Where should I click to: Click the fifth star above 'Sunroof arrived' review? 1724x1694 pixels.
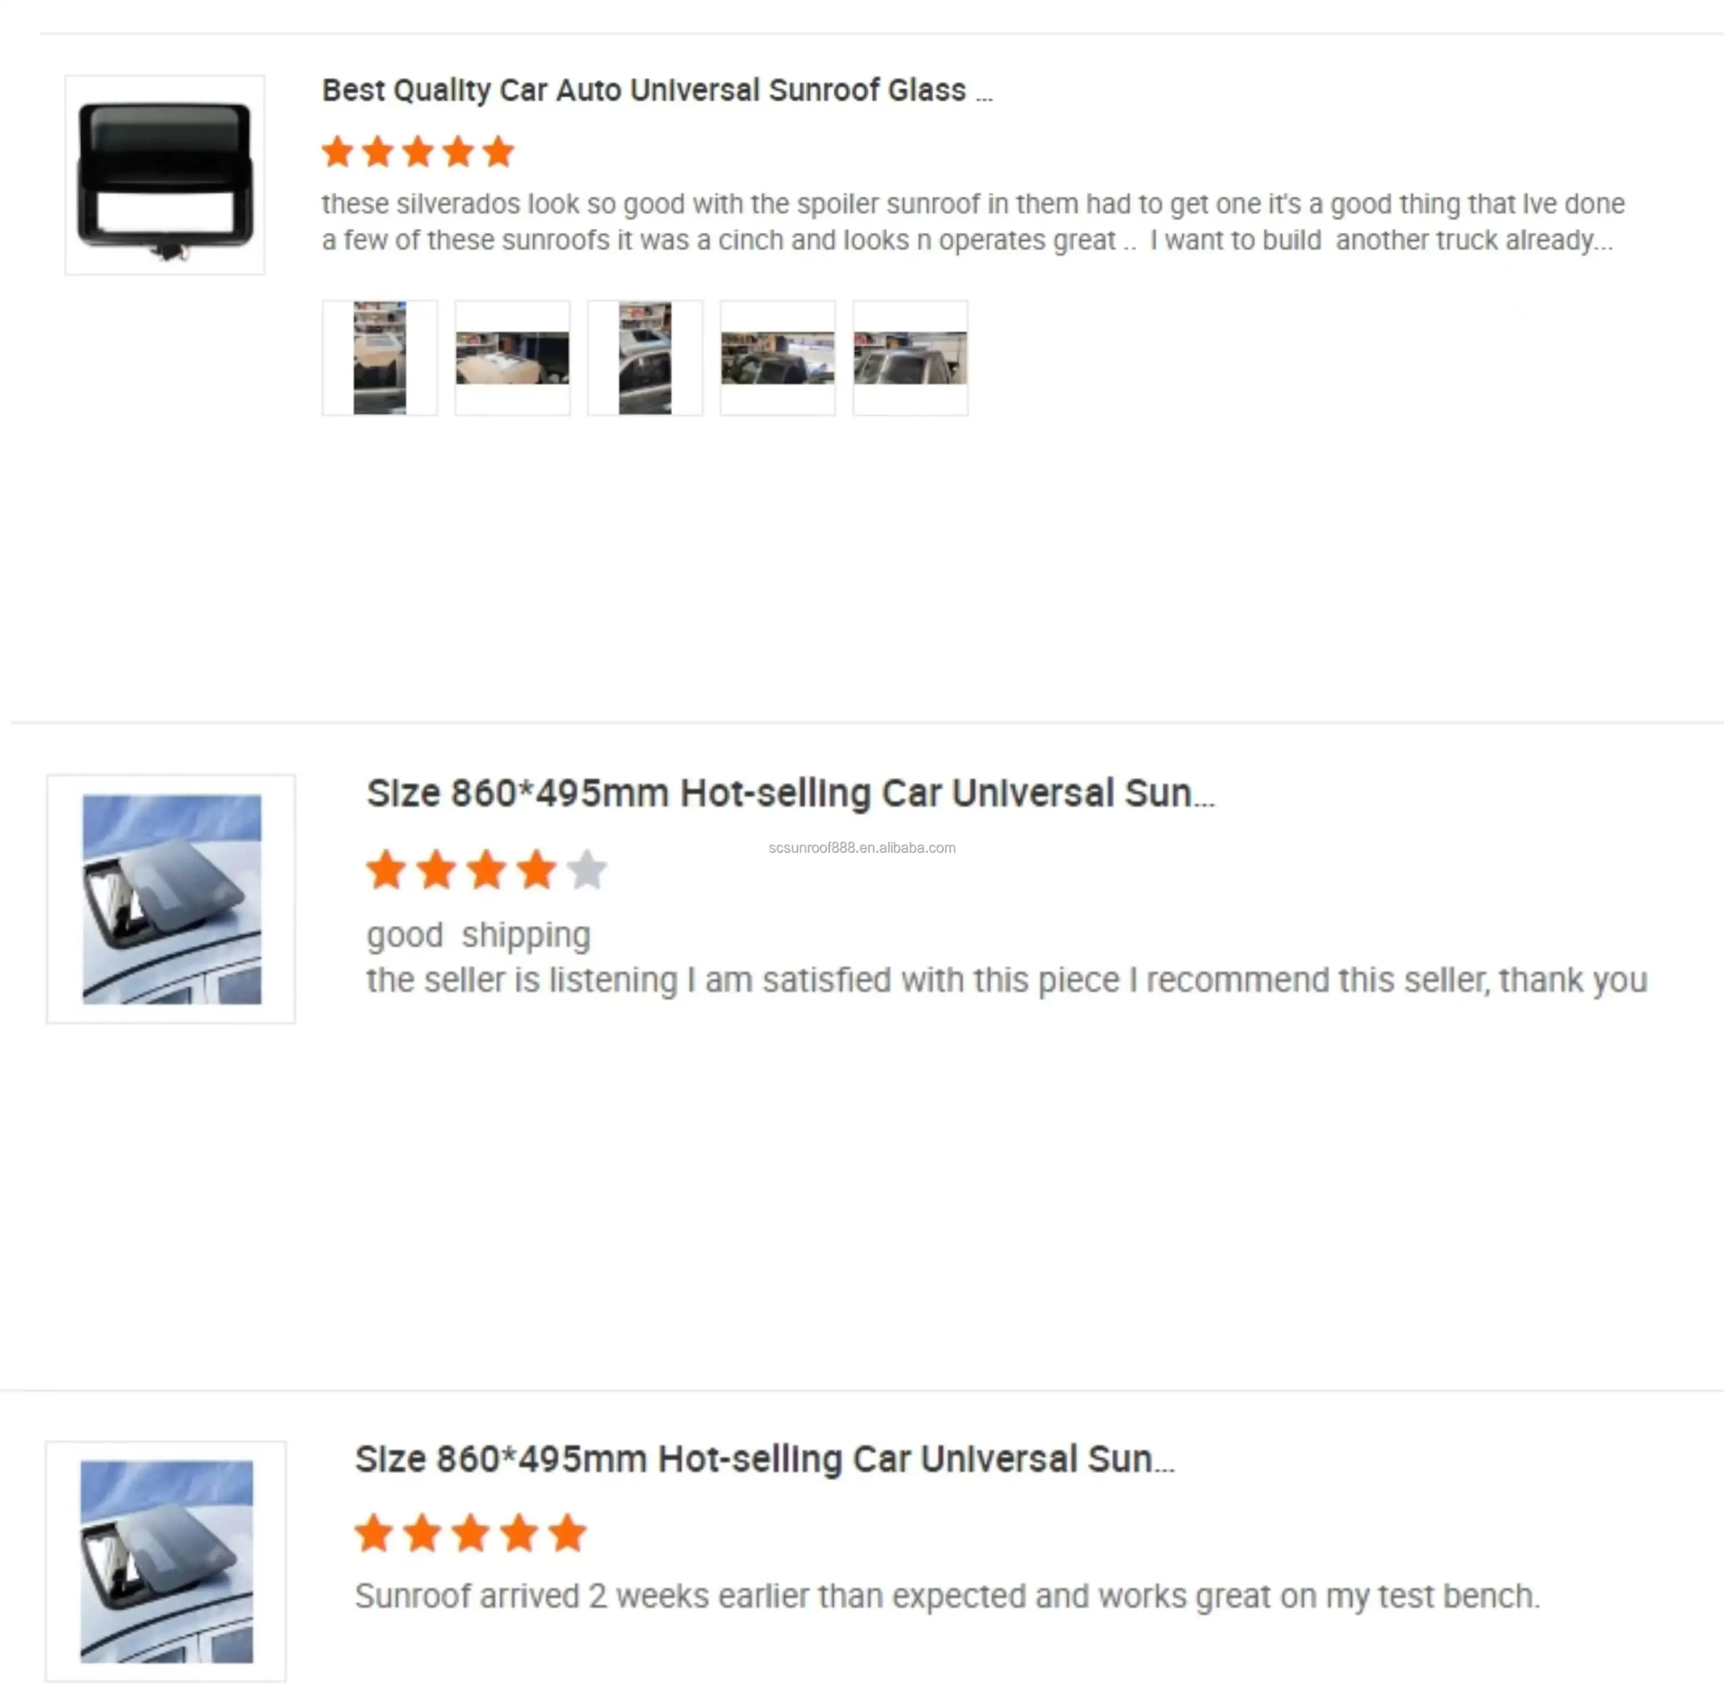click(x=567, y=1533)
